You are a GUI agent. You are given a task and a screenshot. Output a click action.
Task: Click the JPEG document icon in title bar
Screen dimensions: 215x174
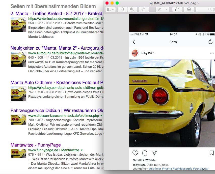pos(151,3)
